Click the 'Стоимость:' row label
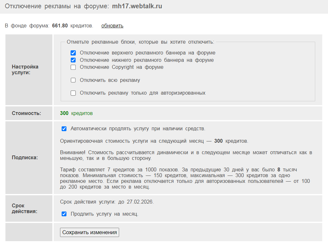 coord(27,113)
